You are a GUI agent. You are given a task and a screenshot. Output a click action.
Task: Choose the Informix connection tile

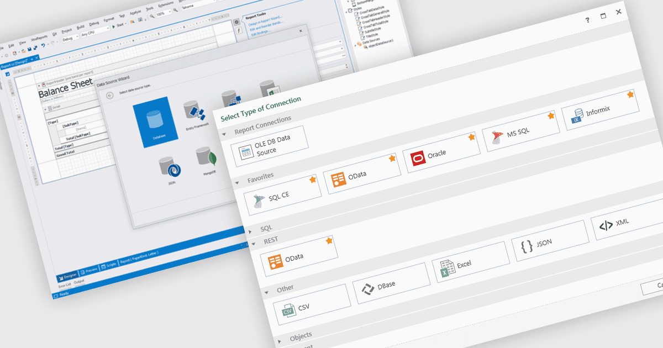(x=600, y=110)
